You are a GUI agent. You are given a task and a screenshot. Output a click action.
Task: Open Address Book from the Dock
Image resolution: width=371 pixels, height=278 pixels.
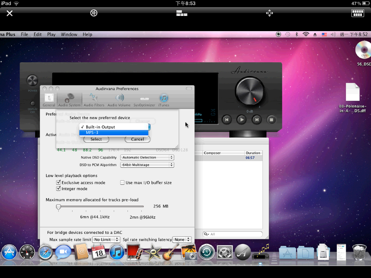coord(81,252)
